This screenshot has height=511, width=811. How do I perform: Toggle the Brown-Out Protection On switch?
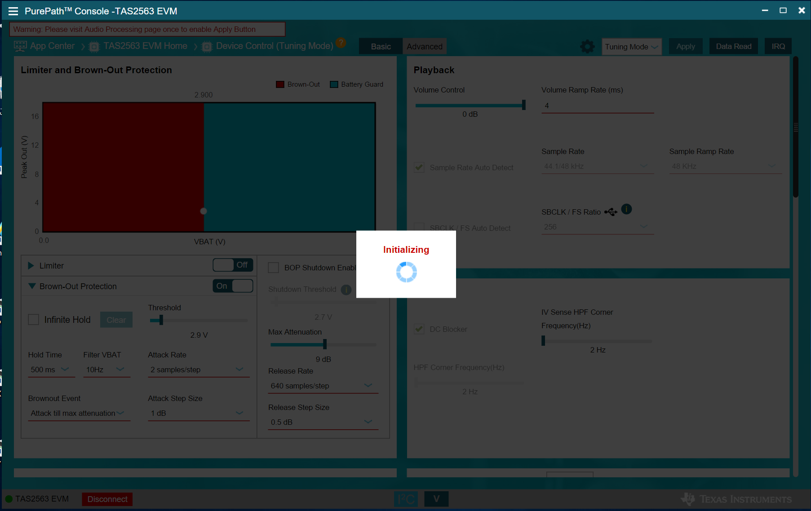click(x=233, y=286)
